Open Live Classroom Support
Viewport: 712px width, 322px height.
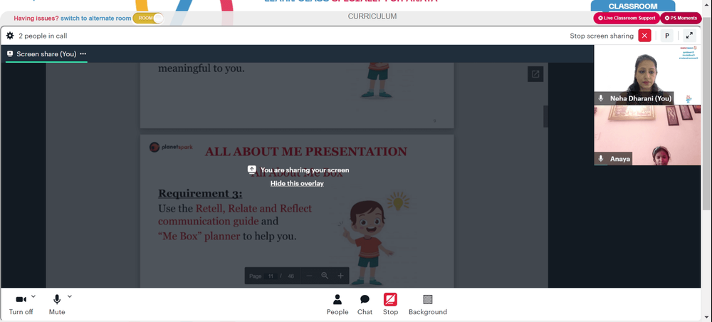click(x=626, y=19)
